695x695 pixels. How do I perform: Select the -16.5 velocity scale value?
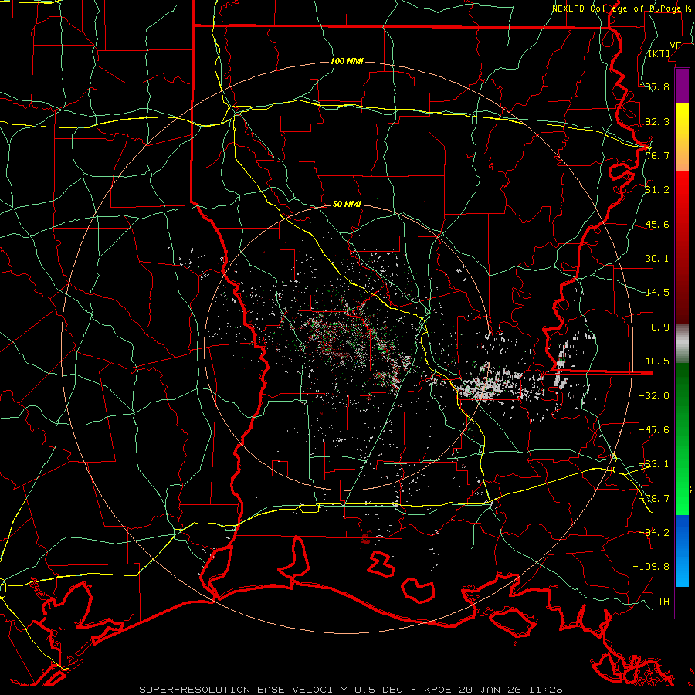tap(654, 361)
